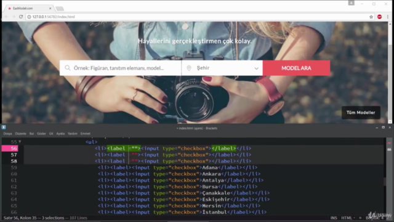394x222 pixels.
Task: Open the Emmet menu
Action: (x=86, y=134)
